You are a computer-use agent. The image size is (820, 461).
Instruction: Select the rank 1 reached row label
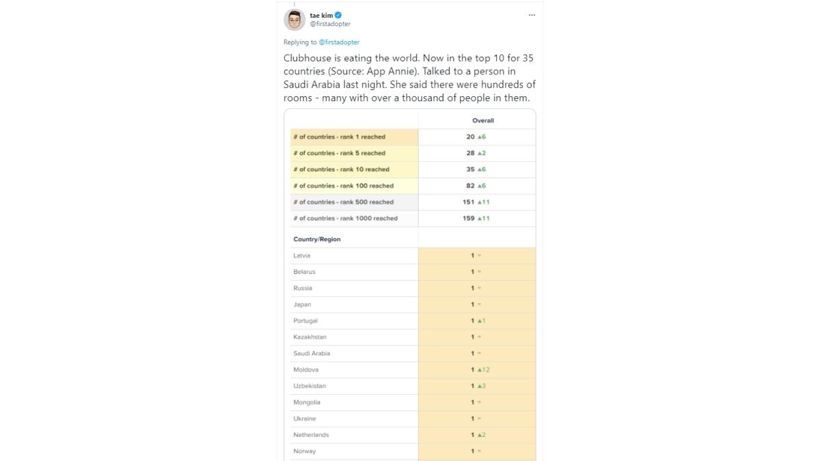coord(340,137)
